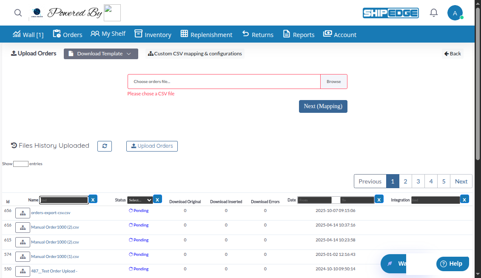
Task: Open the Returns section
Action: [257, 34]
